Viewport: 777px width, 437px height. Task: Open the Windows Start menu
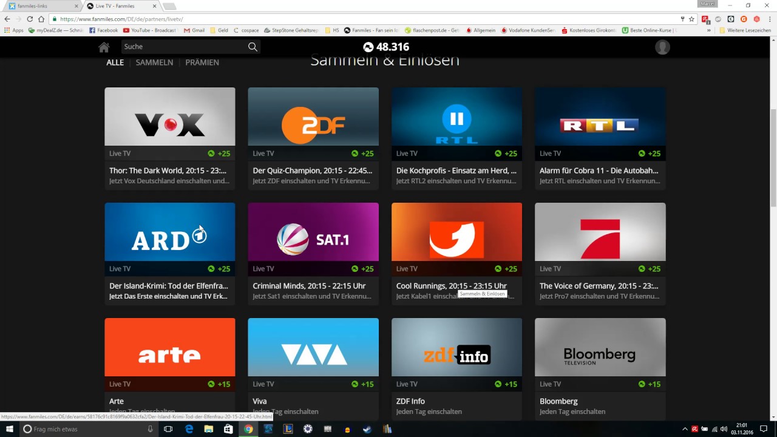click(9, 429)
